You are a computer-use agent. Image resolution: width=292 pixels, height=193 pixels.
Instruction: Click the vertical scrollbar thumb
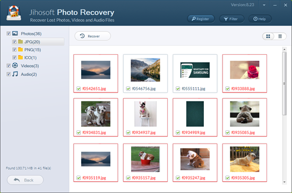pos(285,83)
